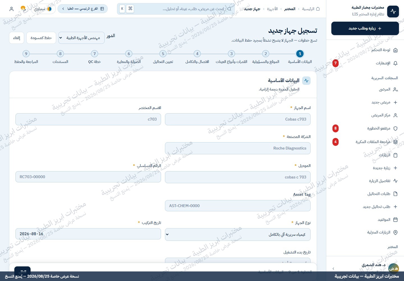Go to step 5 تعيين التحاليل
Image resolution: width=404 pixels, height=281 pixels.
point(163,57)
